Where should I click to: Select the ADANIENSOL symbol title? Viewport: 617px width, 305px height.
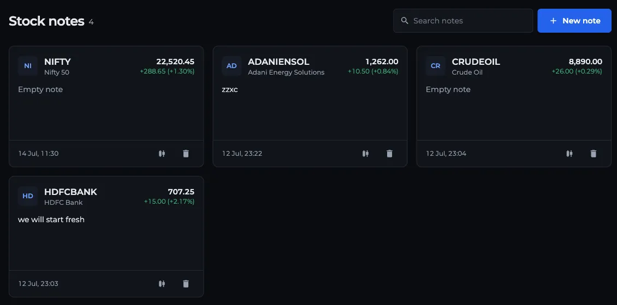pyautogui.click(x=278, y=62)
